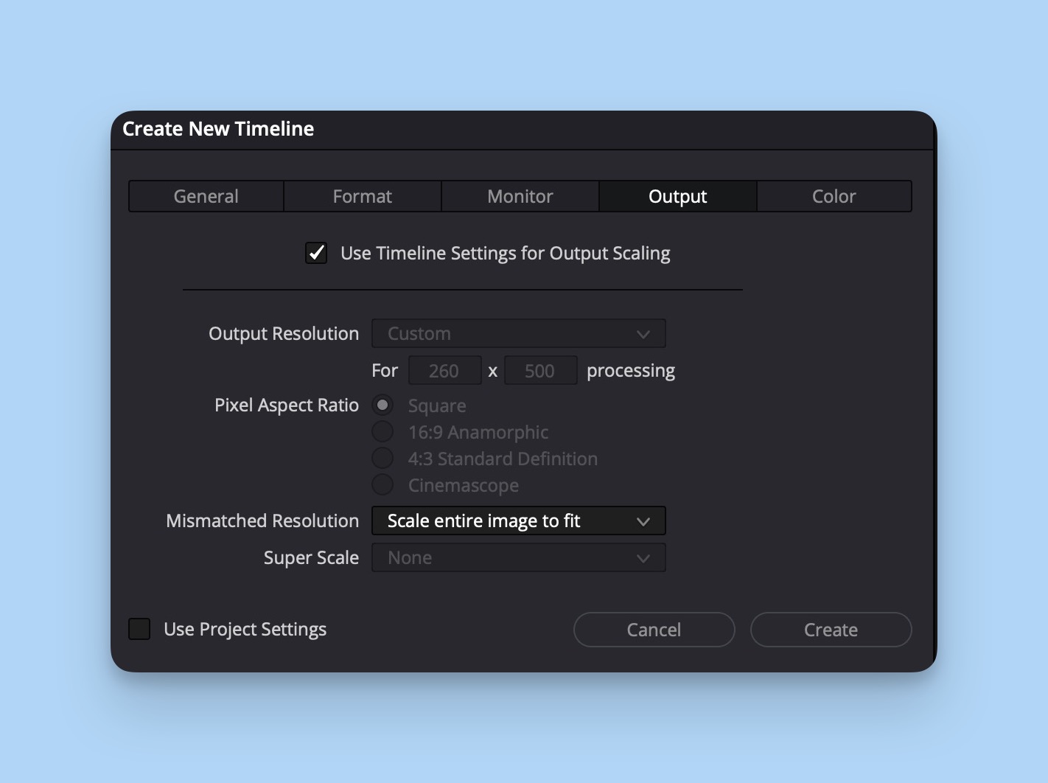Enable the Use Project Settings checkbox
Screen dimensions: 1048x783
(x=139, y=629)
